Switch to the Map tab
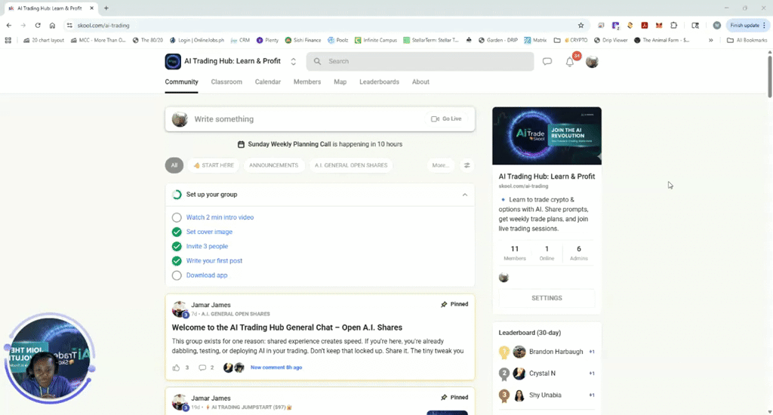The width and height of the screenshot is (773, 415). click(x=340, y=81)
